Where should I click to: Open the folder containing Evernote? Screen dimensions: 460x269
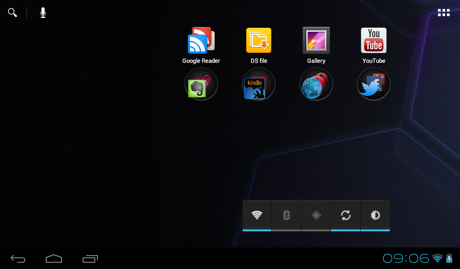(x=201, y=84)
